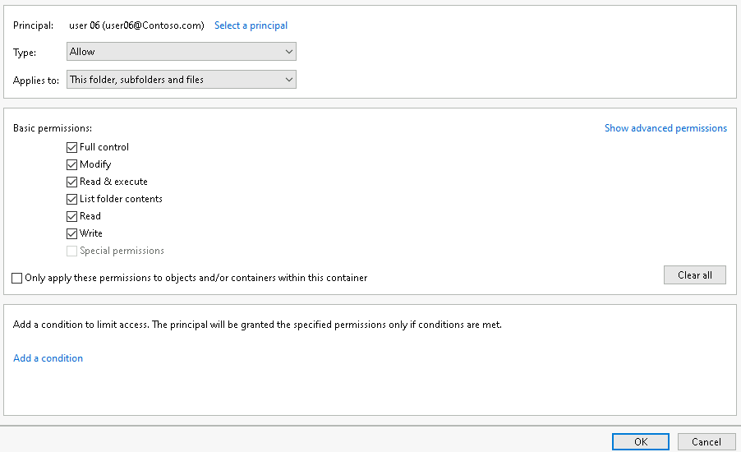This screenshot has height=452, width=741.
Task: Click the Basic permissions: label
Action: [x=53, y=128]
